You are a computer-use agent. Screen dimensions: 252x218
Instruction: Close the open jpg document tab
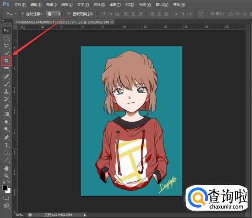[x=112, y=22]
